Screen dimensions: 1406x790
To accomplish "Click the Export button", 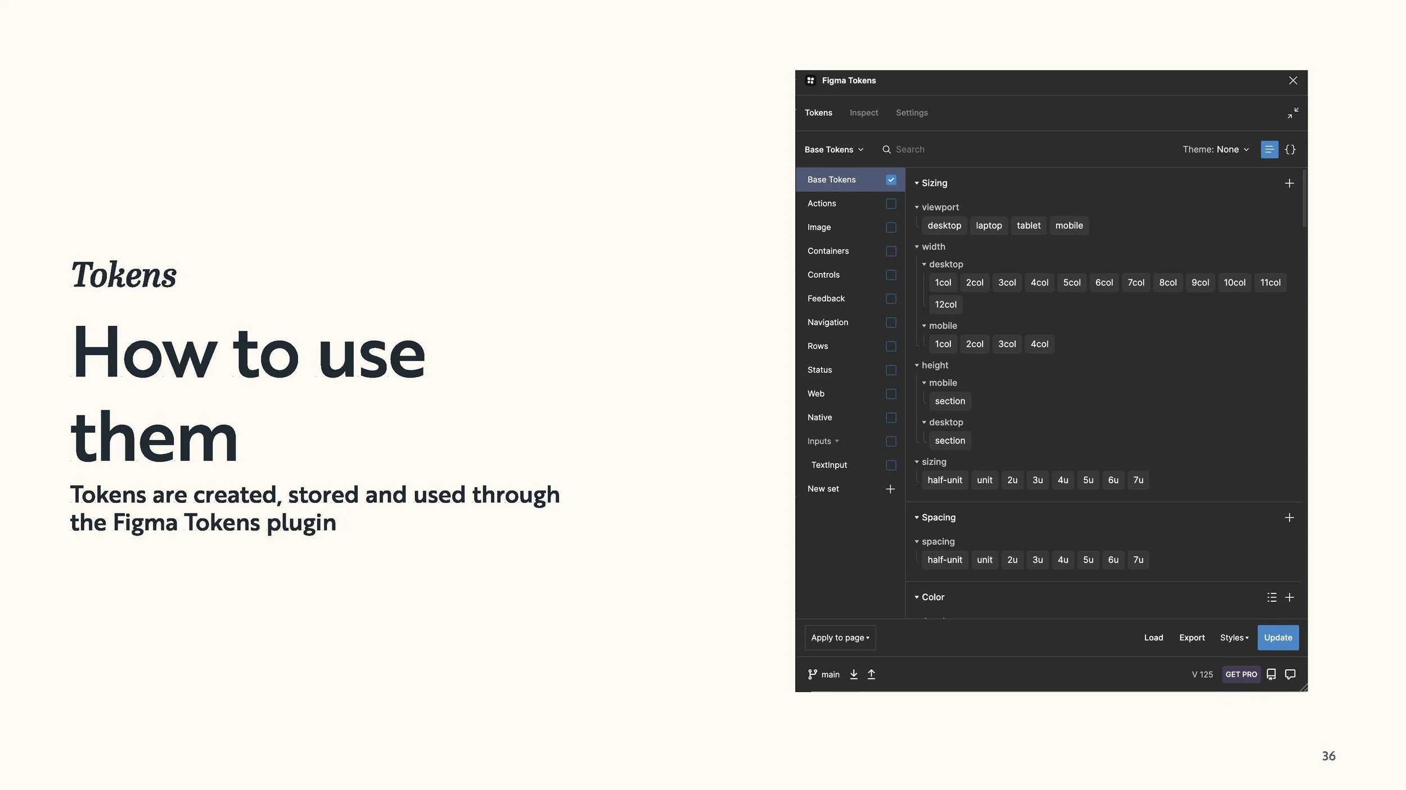I will [x=1192, y=638].
